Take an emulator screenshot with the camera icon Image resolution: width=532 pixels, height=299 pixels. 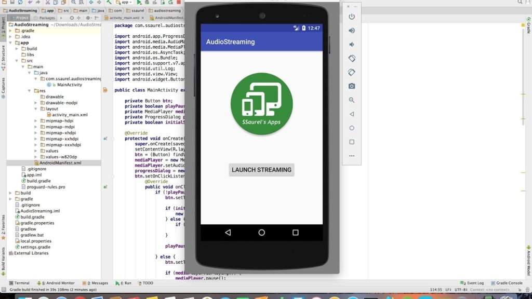(x=352, y=86)
